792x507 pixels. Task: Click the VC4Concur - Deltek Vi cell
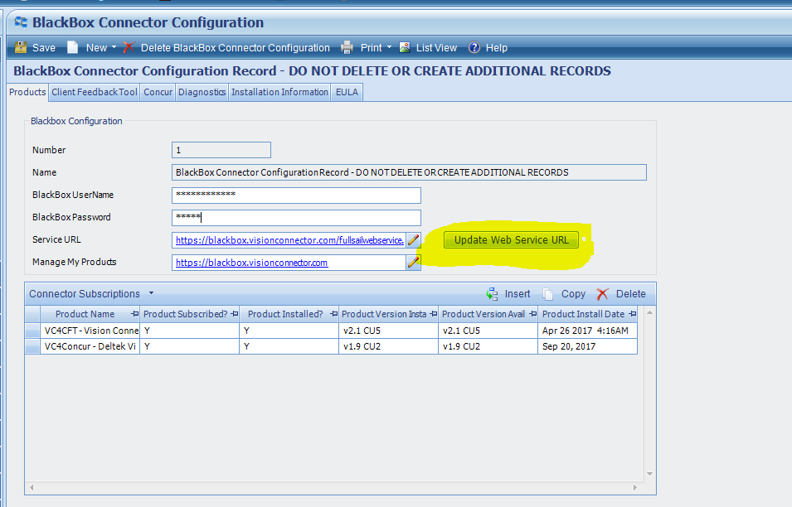90,346
